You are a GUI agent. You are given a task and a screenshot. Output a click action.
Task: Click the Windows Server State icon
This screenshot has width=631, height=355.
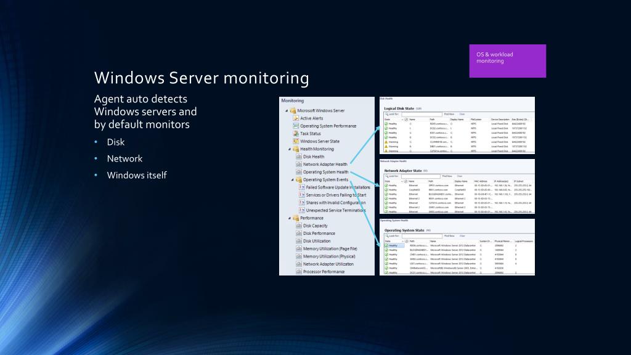tap(296, 141)
